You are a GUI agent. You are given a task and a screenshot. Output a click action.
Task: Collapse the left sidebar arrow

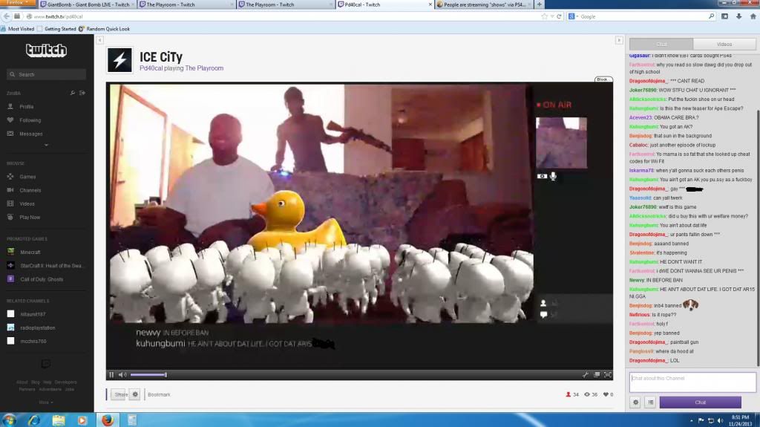pos(100,40)
